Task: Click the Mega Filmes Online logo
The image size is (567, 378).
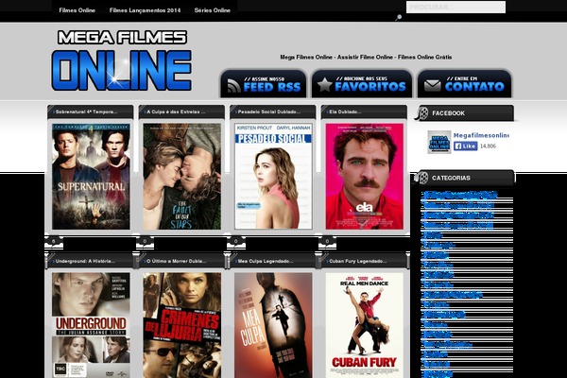Action: point(122,60)
